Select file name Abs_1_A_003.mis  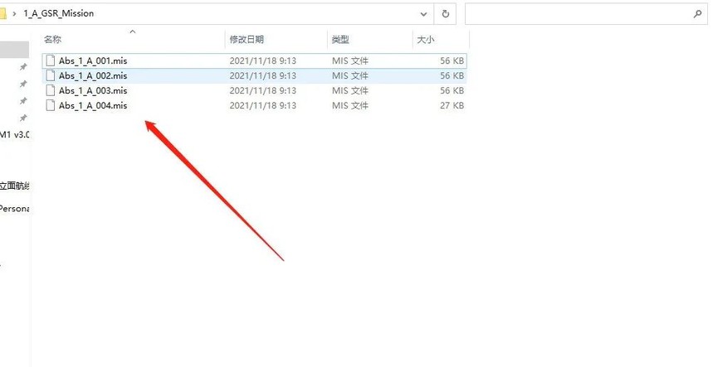pyautogui.click(x=93, y=90)
